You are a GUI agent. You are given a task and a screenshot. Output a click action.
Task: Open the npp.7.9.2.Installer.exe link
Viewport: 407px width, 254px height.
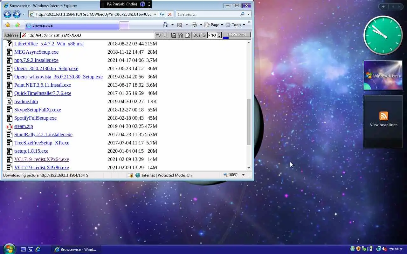tap(36, 60)
